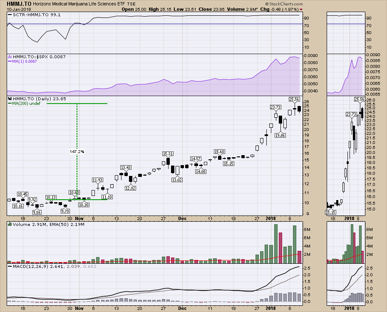Screen dimensions: 387x312
Task: Click the volume bars icon before Volume 2.91M
Action: tap(10, 225)
